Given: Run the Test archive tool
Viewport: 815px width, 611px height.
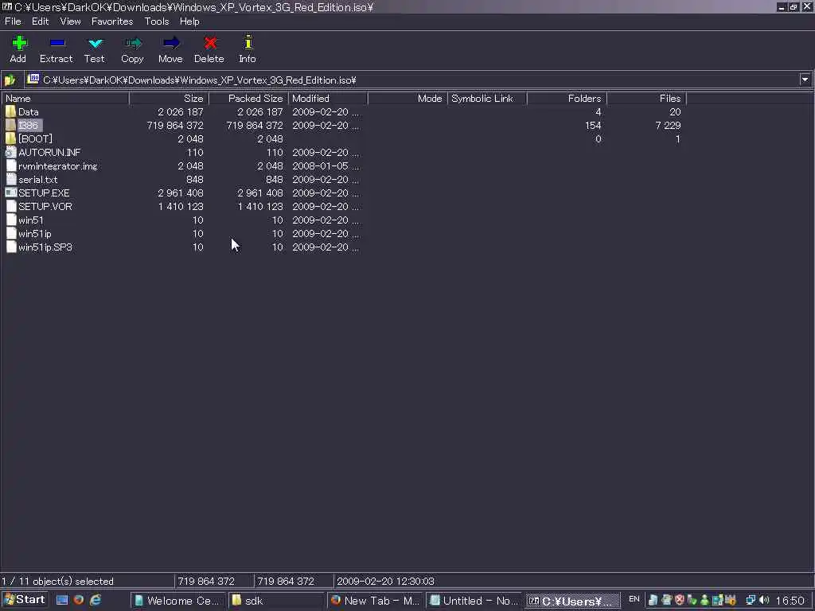Looking at the screenshot, I should (96, 43).
